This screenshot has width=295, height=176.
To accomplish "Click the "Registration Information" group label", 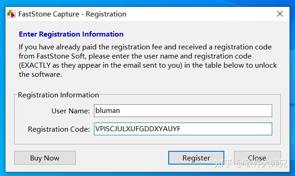I will click(58, 95).
